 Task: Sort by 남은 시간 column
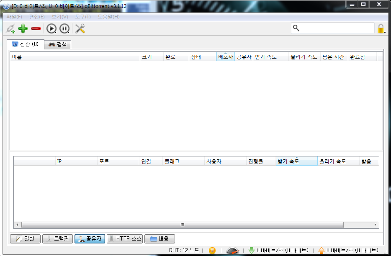[334, 57]
